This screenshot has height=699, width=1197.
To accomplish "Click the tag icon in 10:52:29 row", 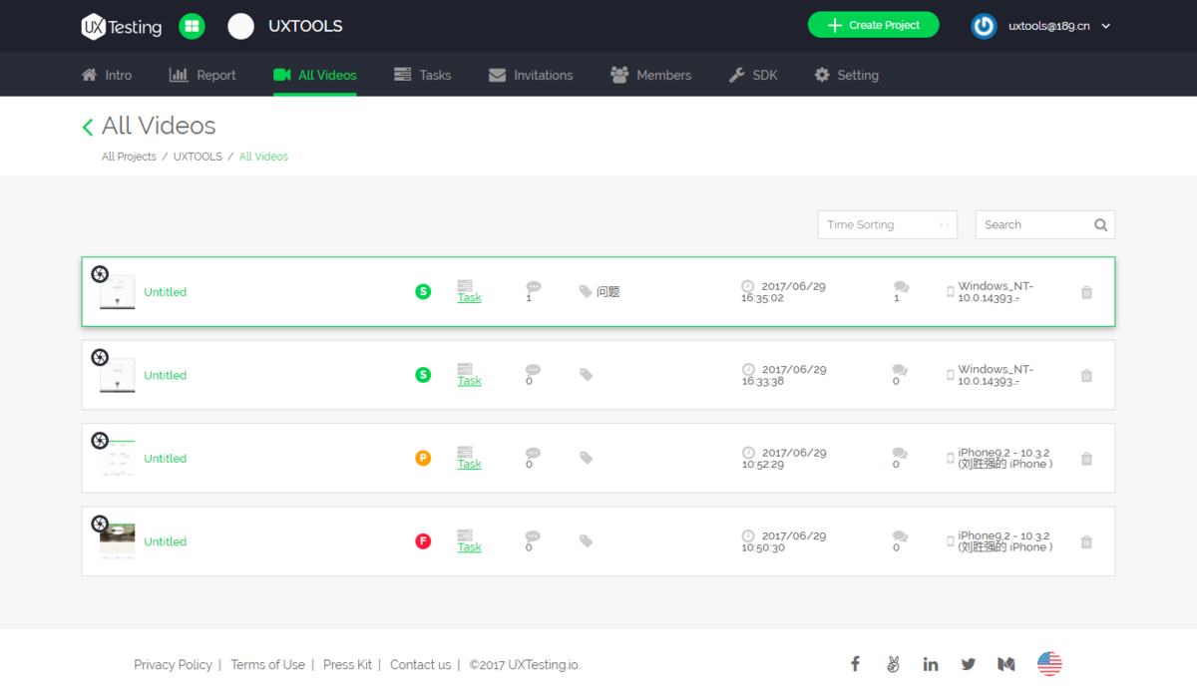I will tap(586, 459).
